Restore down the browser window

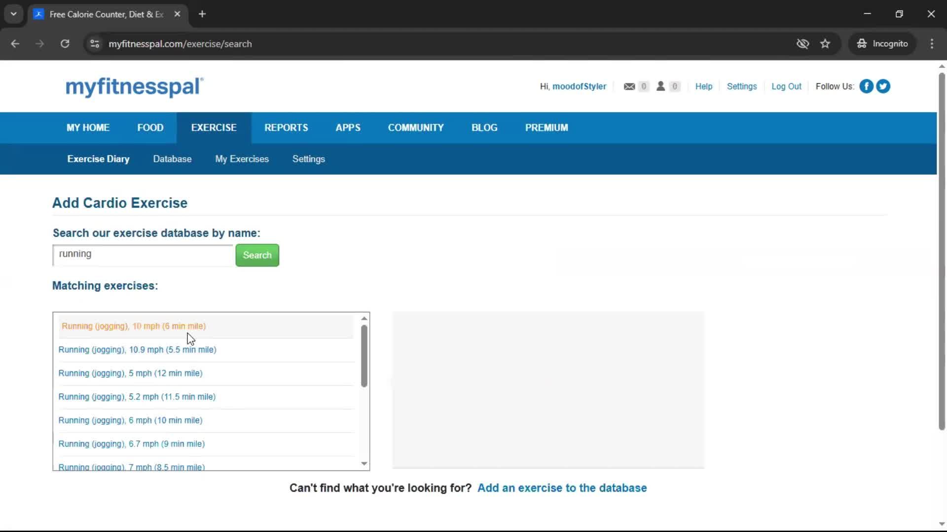pos(899,14)
